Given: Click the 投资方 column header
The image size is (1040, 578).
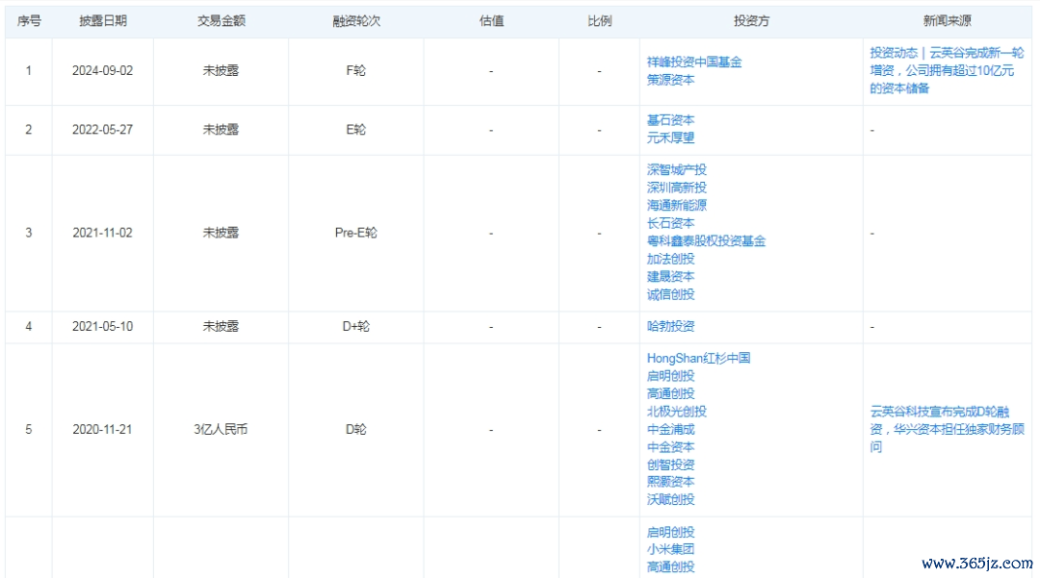Looking at the screenshot, I should click(751, 21).
